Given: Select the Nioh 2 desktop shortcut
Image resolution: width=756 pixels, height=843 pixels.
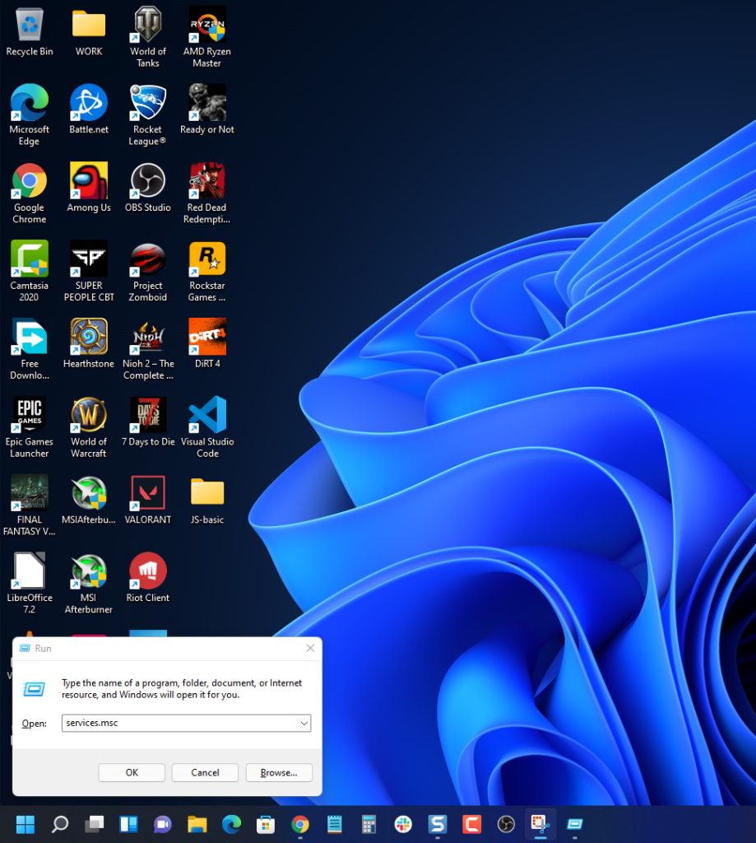Looking at the screenshot, I should point(148,349).
